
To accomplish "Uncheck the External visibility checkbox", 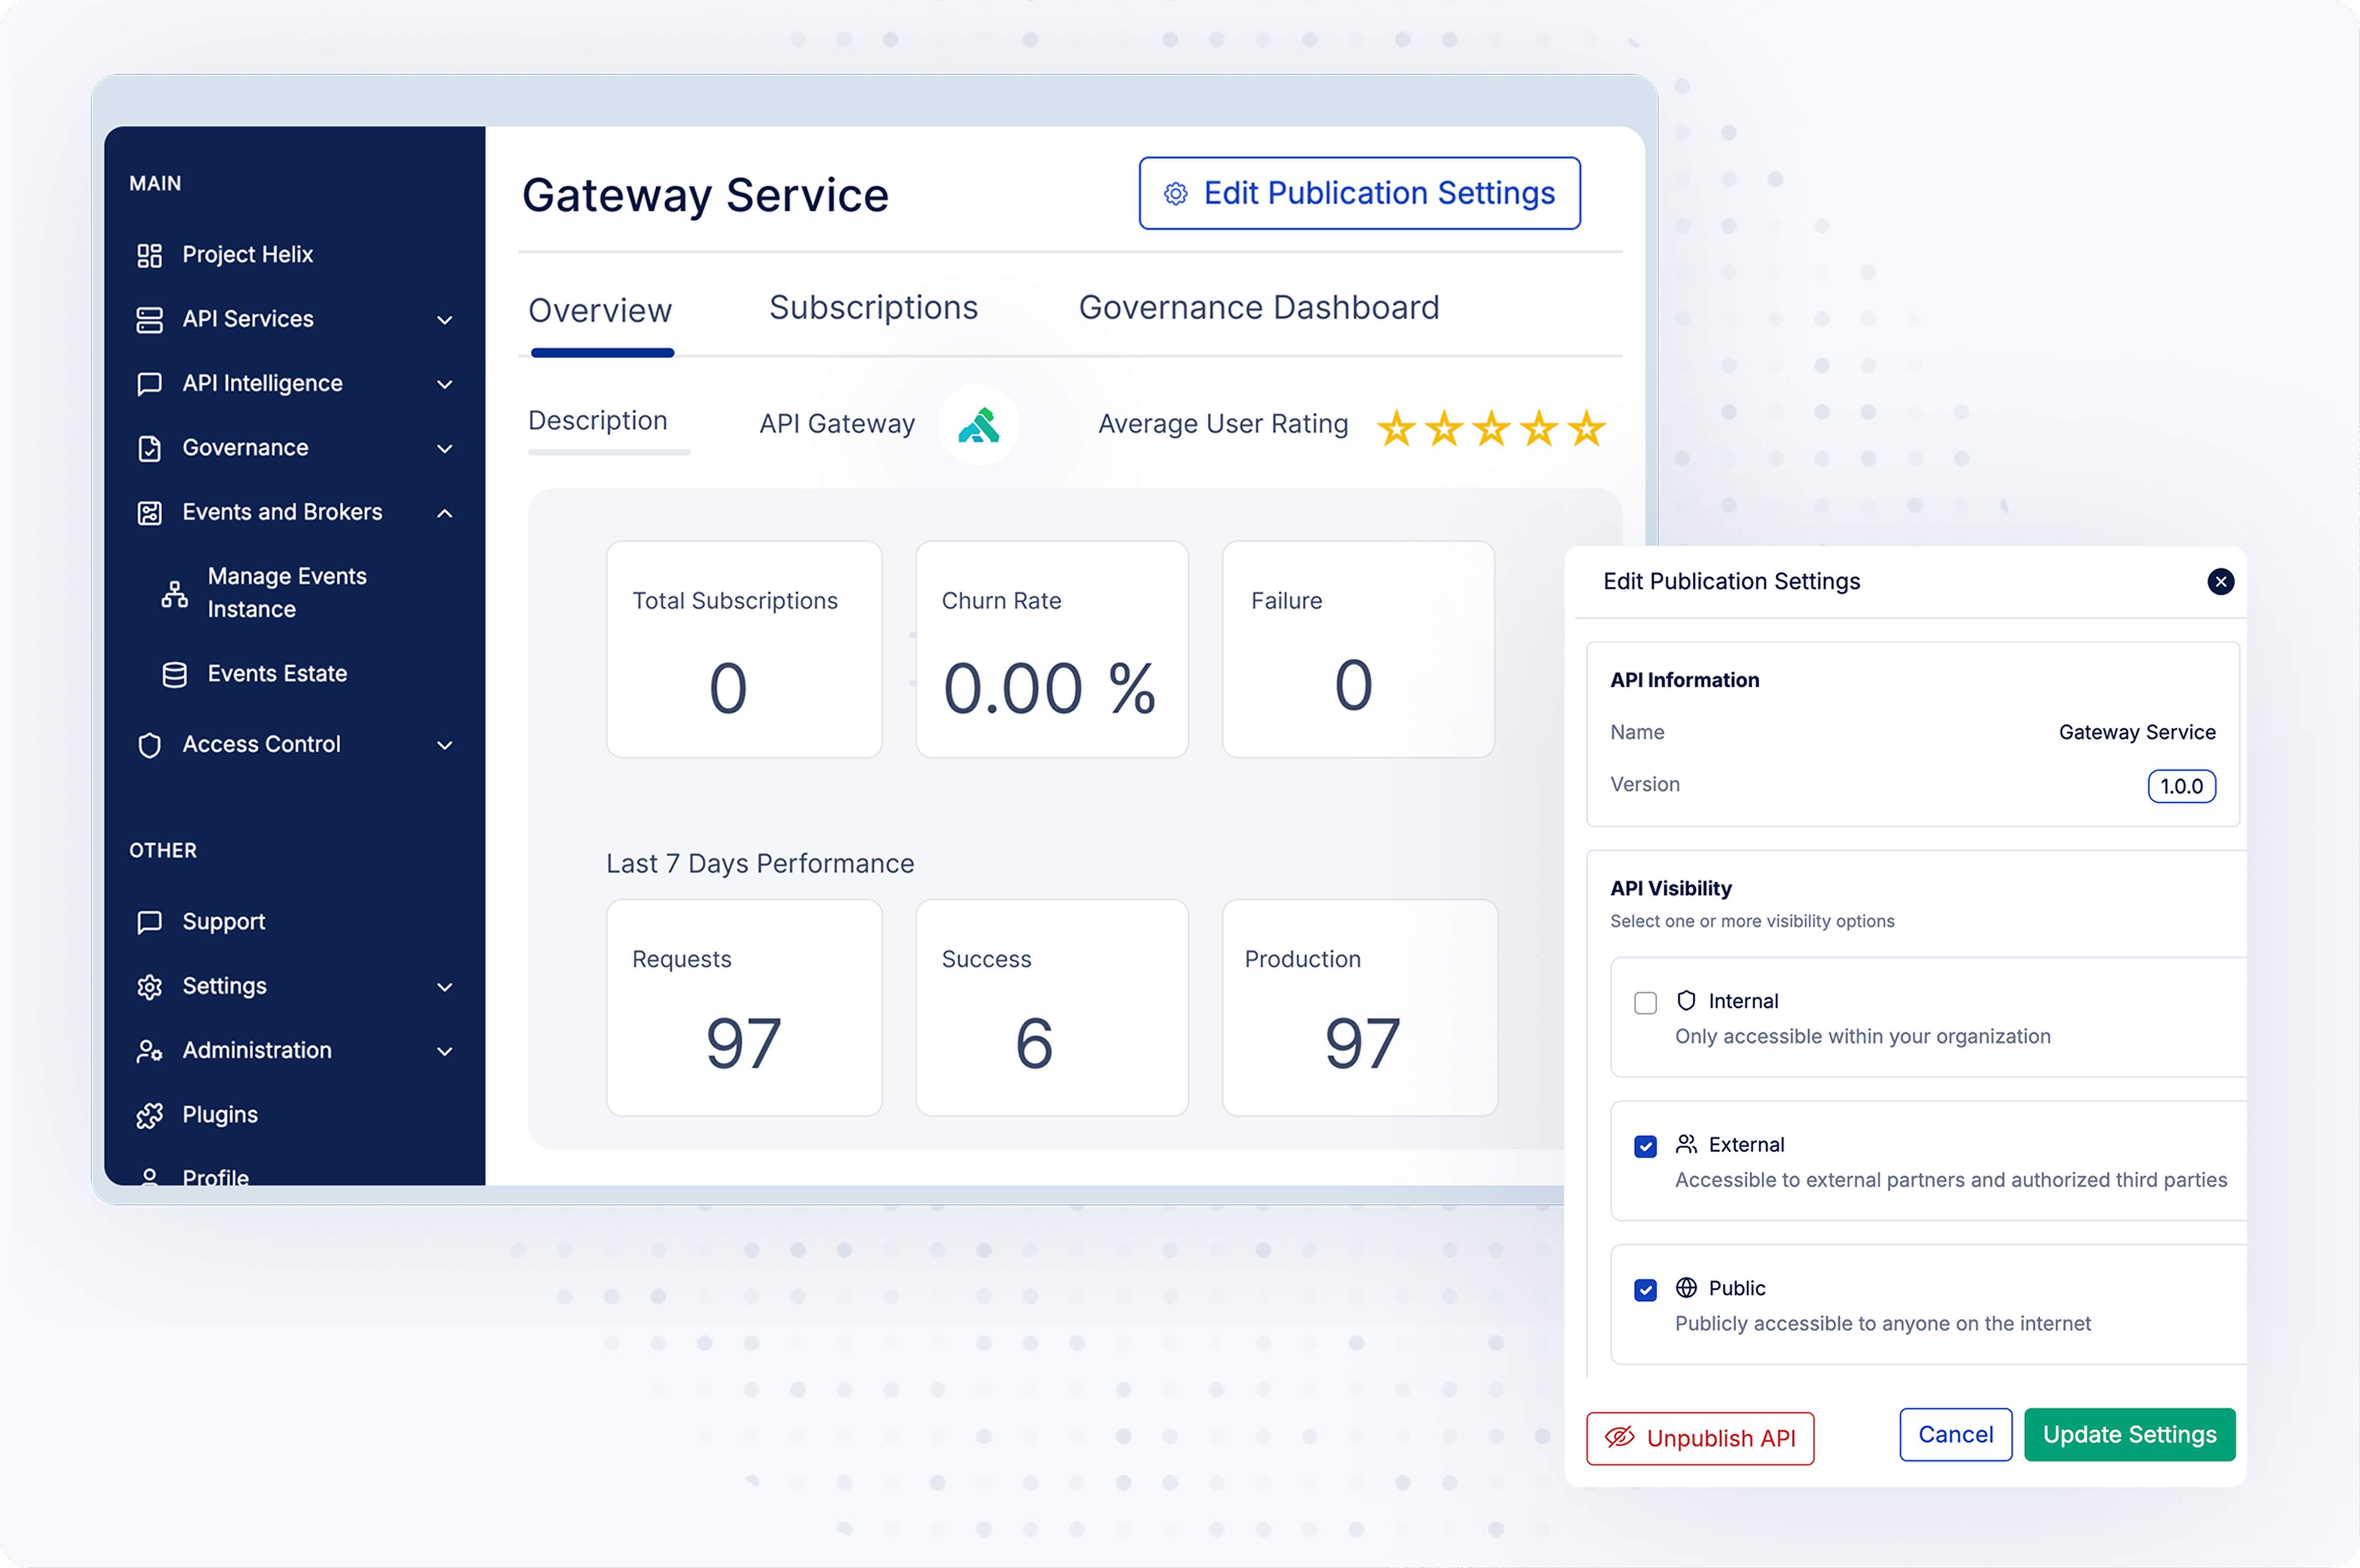I will [1645, 1146].
